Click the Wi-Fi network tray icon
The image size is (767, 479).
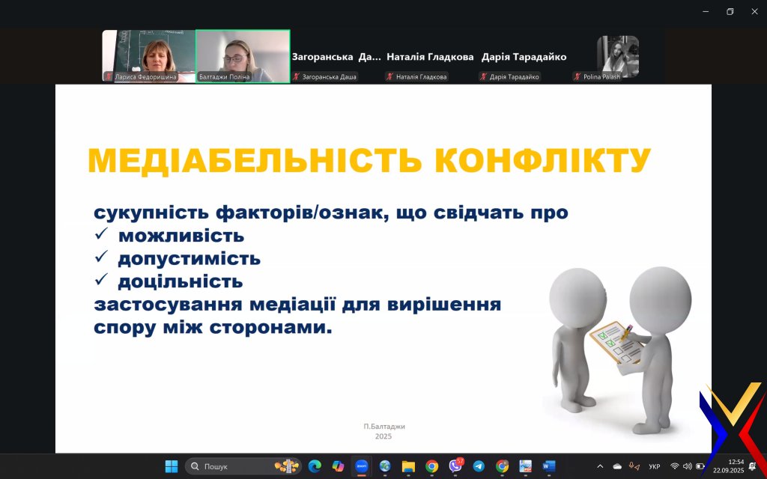point(674,466)
